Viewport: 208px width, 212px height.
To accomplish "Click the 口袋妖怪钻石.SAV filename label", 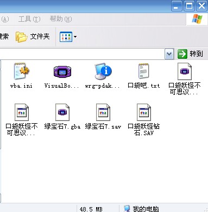I will click(144, 130).
